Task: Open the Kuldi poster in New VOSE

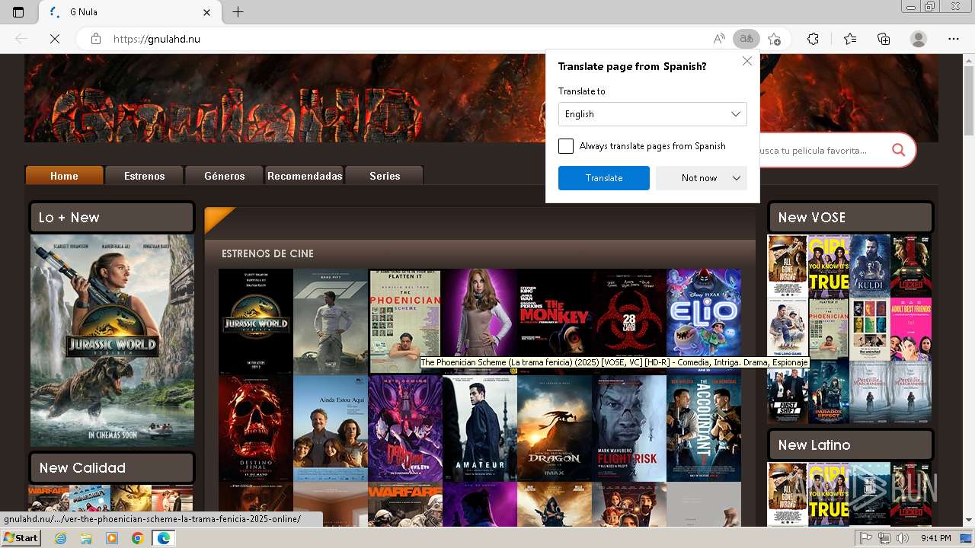Action: click(870, 266)
